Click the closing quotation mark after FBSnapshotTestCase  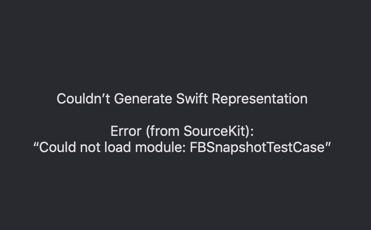[328, 144]
